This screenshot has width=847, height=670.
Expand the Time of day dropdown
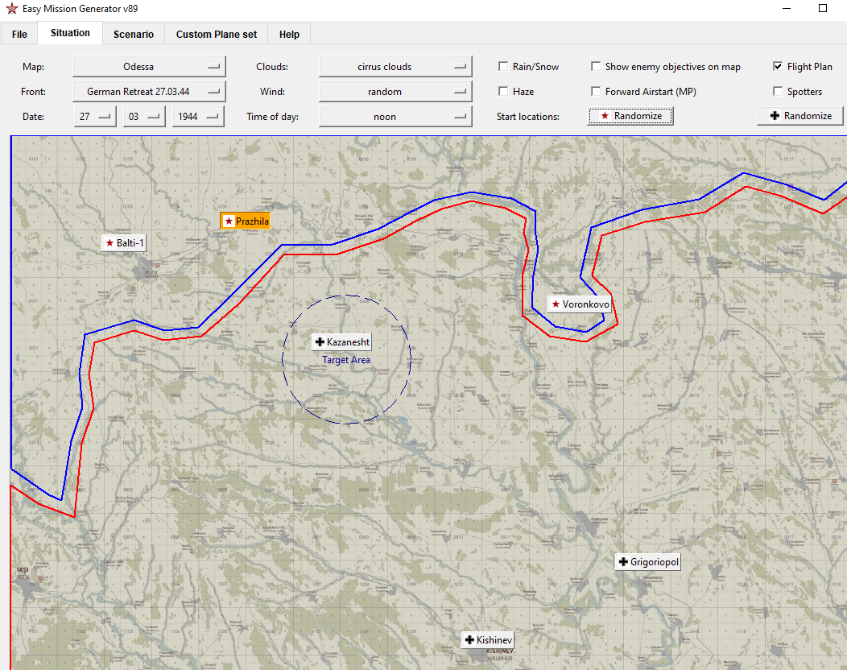(x=395, y=116)
